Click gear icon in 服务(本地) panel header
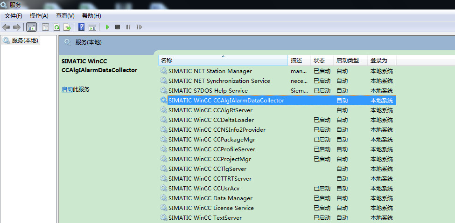455x223 pixels. [x=68, y=42]
